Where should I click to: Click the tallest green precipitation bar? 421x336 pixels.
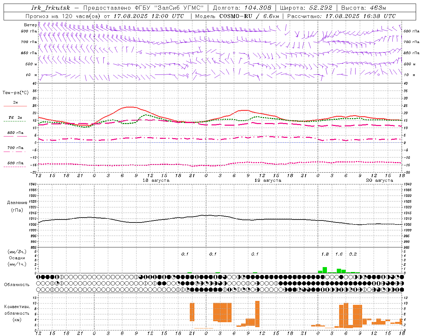(x=325, y=270)
